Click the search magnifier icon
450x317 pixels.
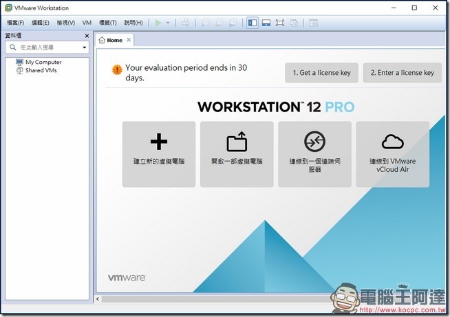pos(12,47)
